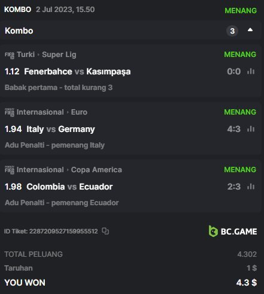This screenshot has height=294, width=264.
Task: Click the ticket ID number text
Action: coord(63,231)
